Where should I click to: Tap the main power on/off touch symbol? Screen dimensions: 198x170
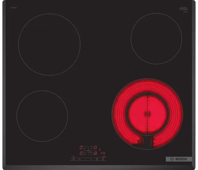coord(73,159)
